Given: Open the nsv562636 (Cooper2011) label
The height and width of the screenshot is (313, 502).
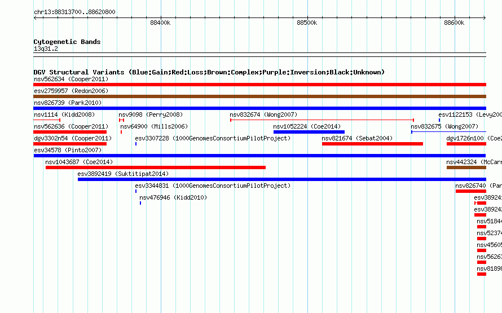Looking at the screenshot, I should point(71,126).
